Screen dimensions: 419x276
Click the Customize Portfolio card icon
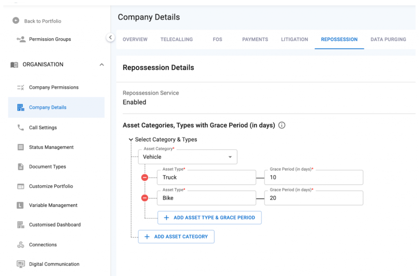pos(20,186)
